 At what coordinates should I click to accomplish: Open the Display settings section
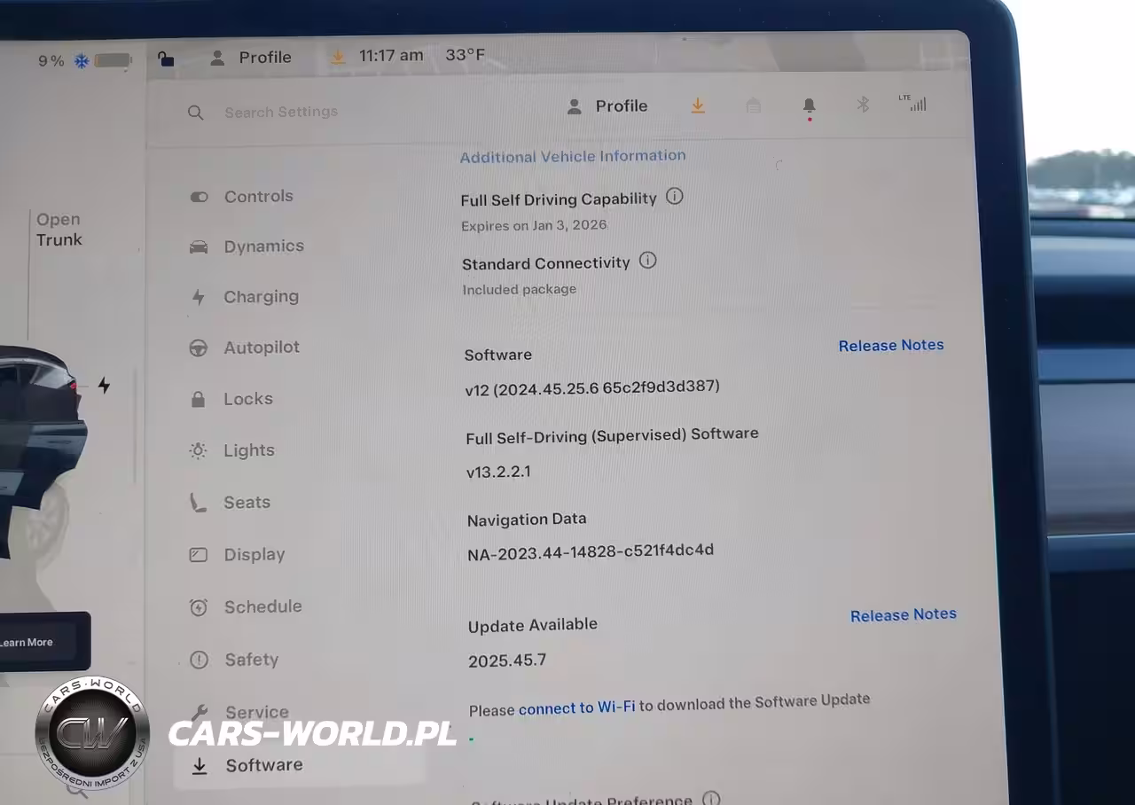(254, 555)
